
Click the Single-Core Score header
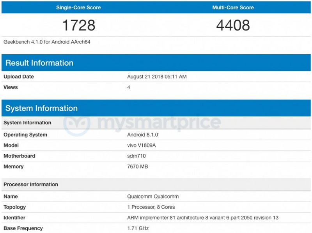[x=78, y=7]
